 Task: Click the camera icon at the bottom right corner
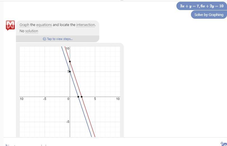click(224, 144)
